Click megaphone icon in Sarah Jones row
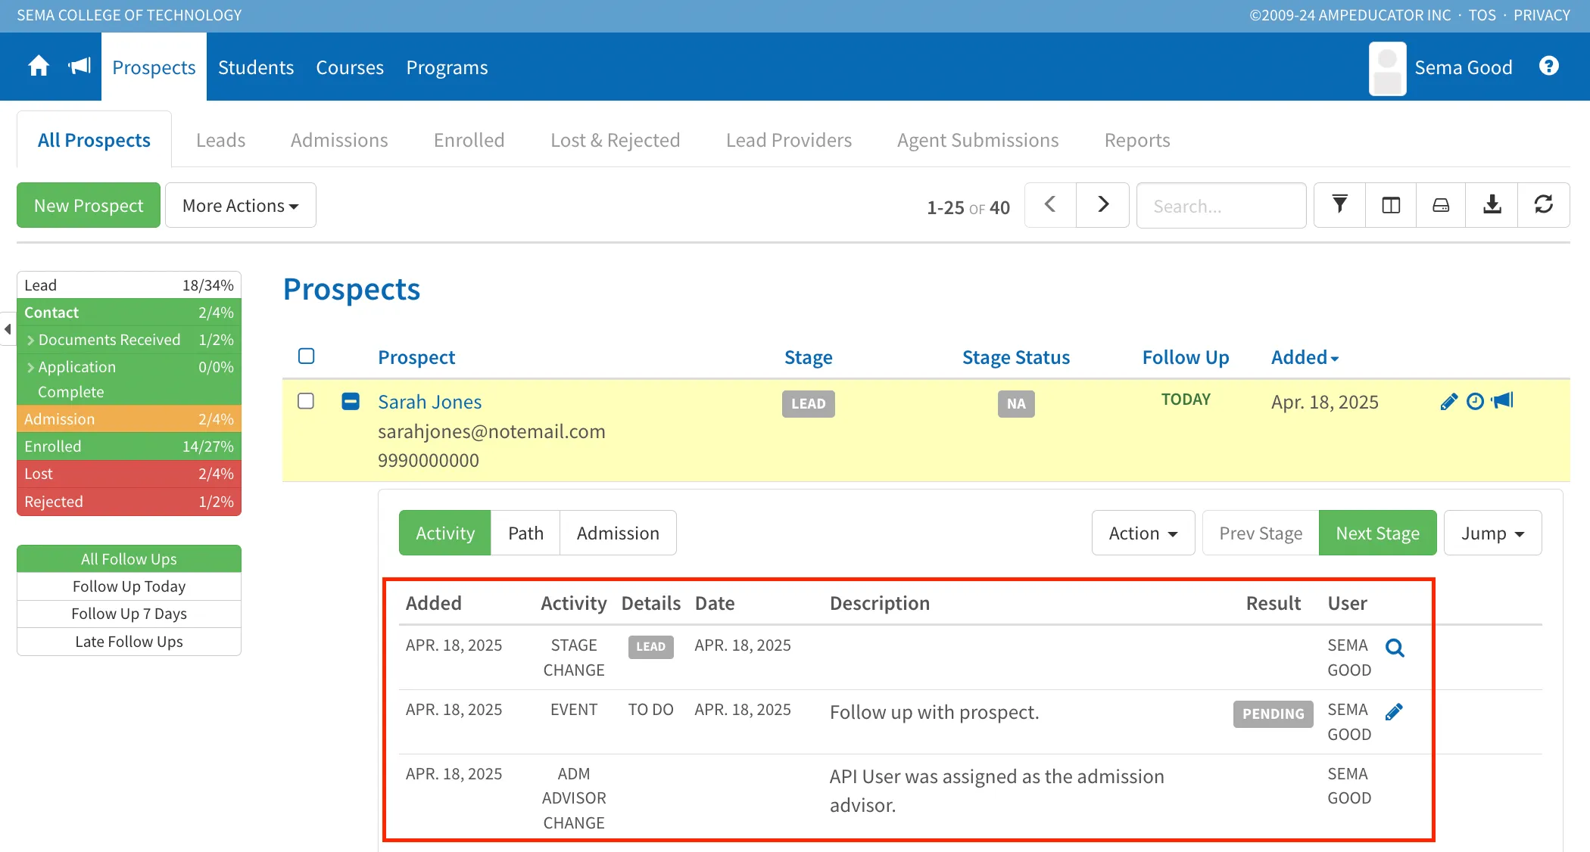Image resolution: width=1590 pixels, height=852 pixels. coord(1502,400)
